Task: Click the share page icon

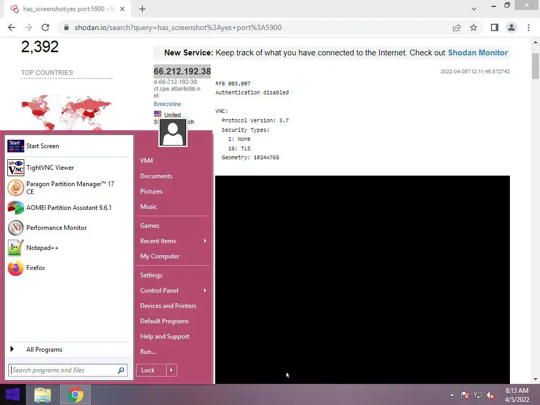Action: tap(457, 27)
